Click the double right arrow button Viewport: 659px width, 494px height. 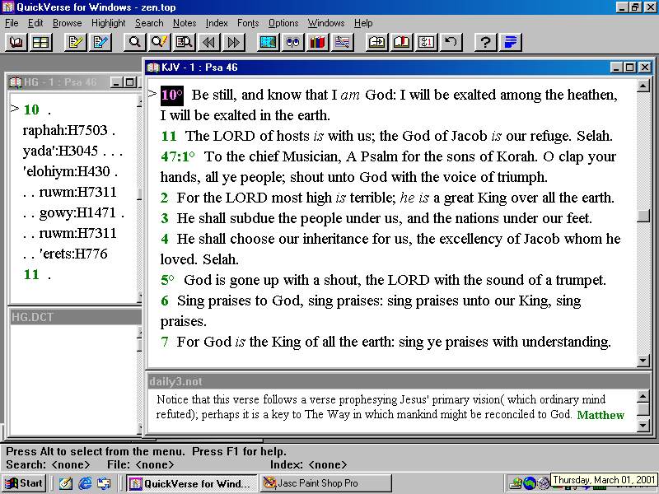tap(234, 42)
